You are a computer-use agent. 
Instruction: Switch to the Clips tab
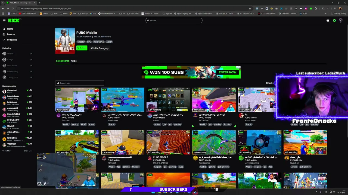74,61
